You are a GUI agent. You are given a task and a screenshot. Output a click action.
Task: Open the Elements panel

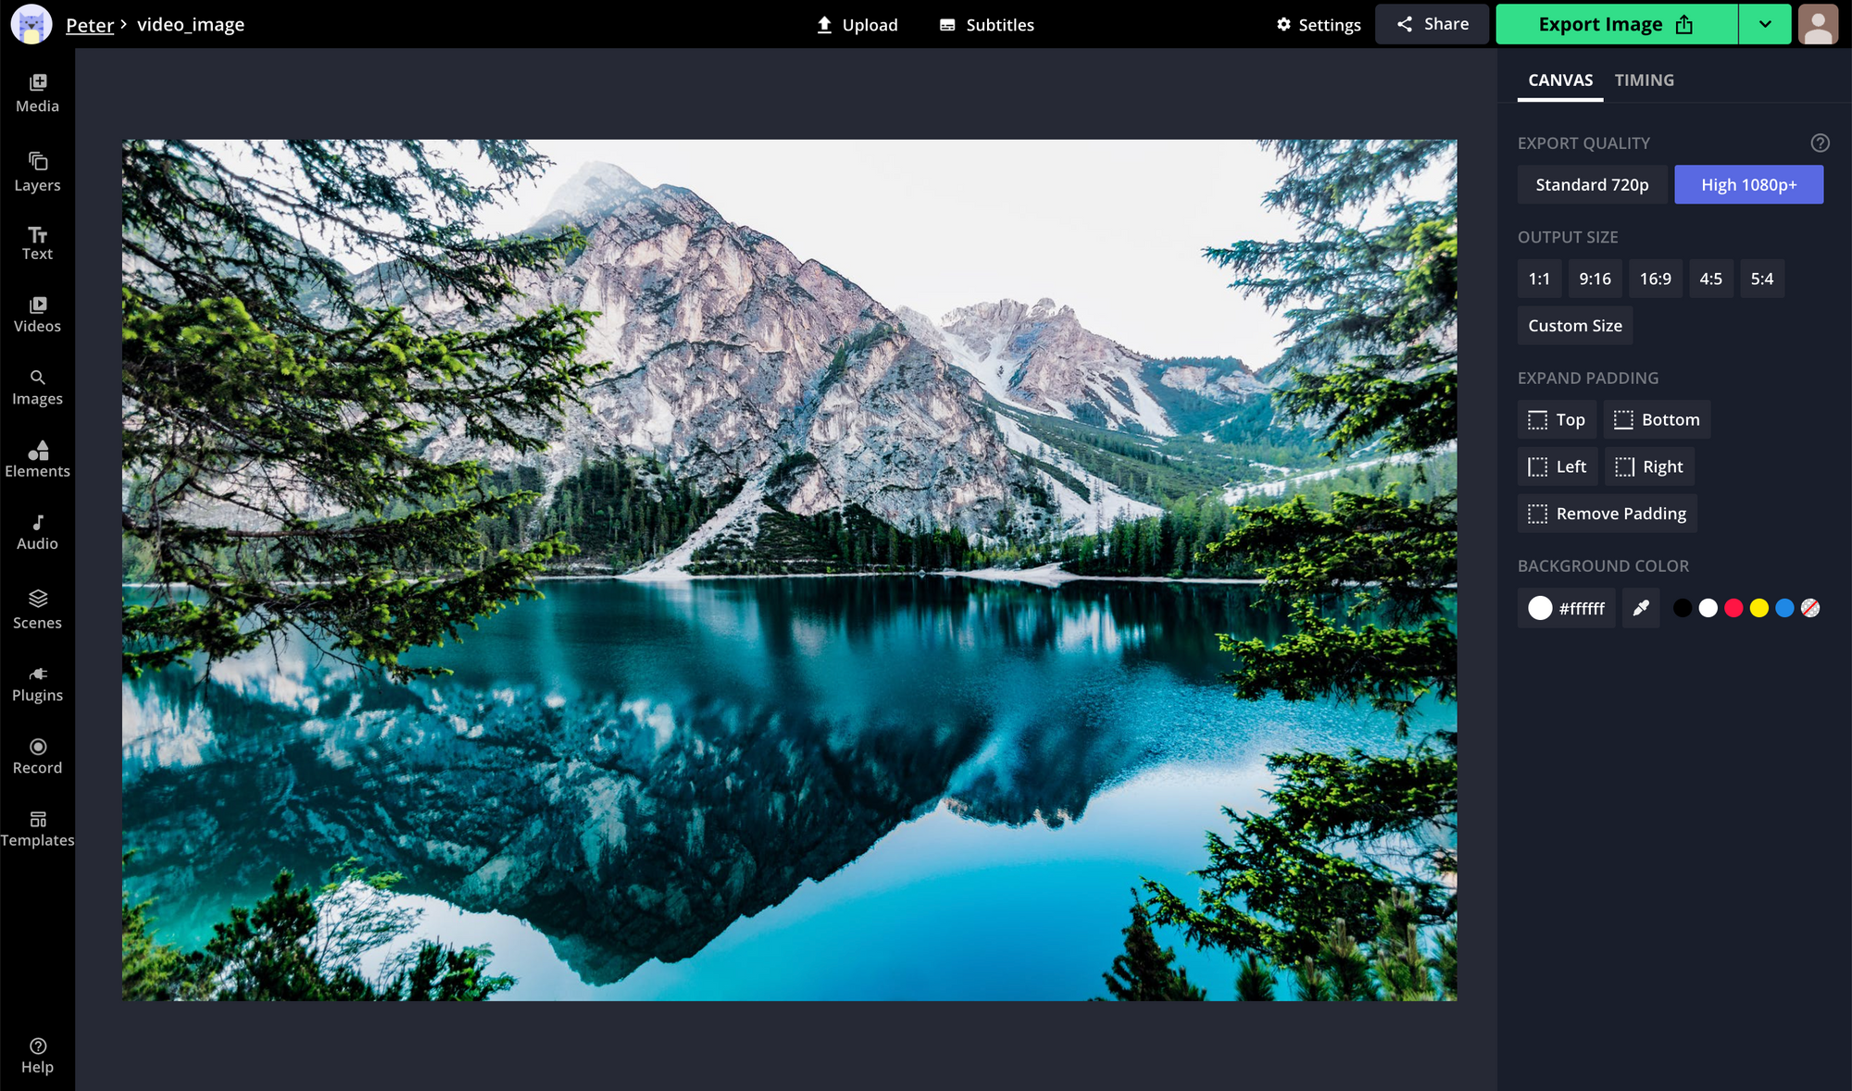37,456
